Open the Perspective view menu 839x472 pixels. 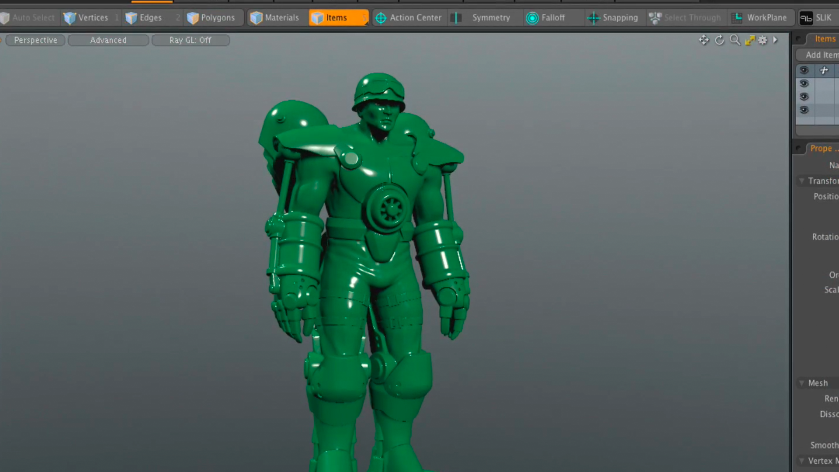click(x=35, y=40)
